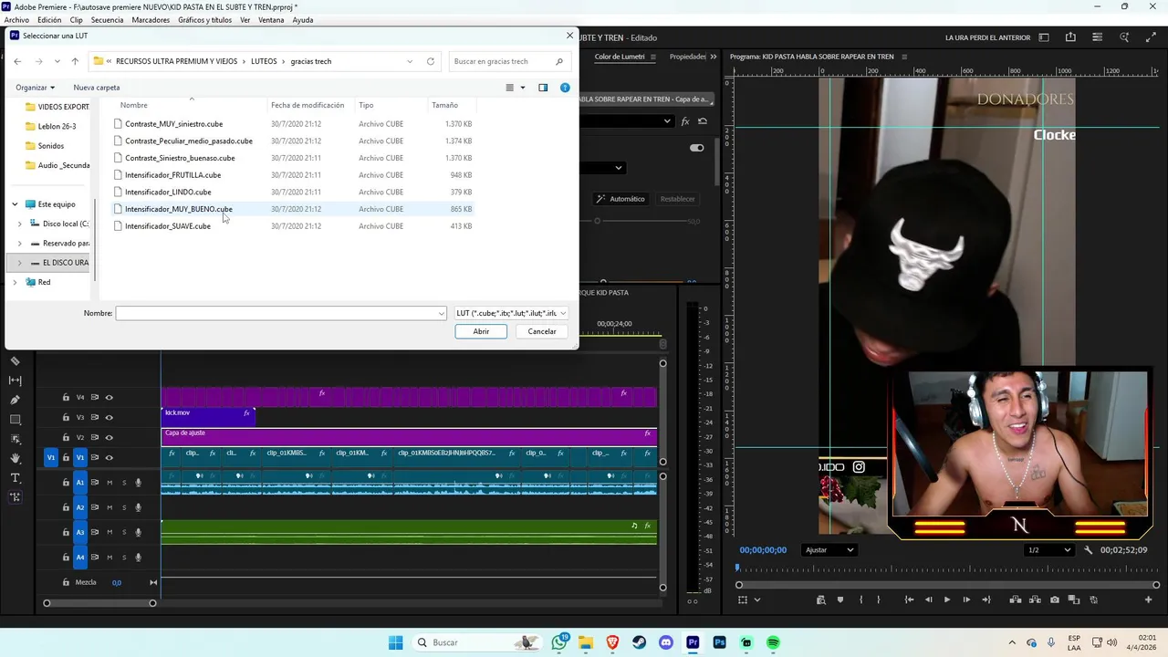
Task: Open the button editor plus icon
Action: (1148, 600)
